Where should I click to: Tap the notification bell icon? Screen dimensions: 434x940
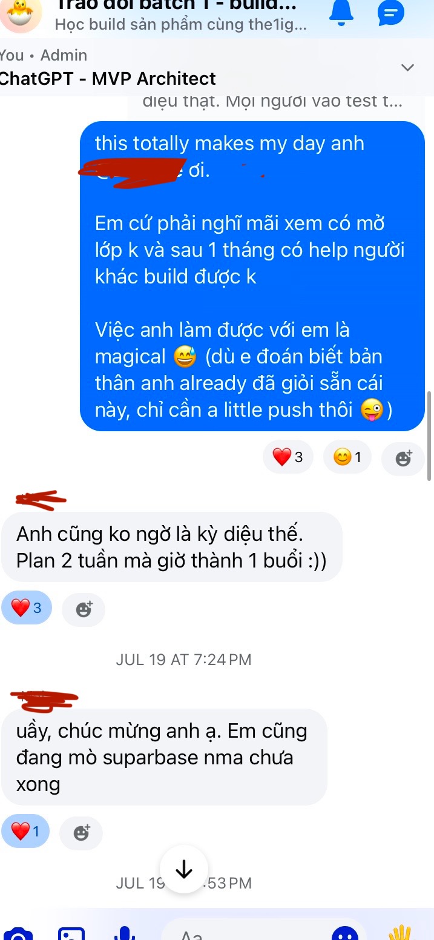coord(341,12)
